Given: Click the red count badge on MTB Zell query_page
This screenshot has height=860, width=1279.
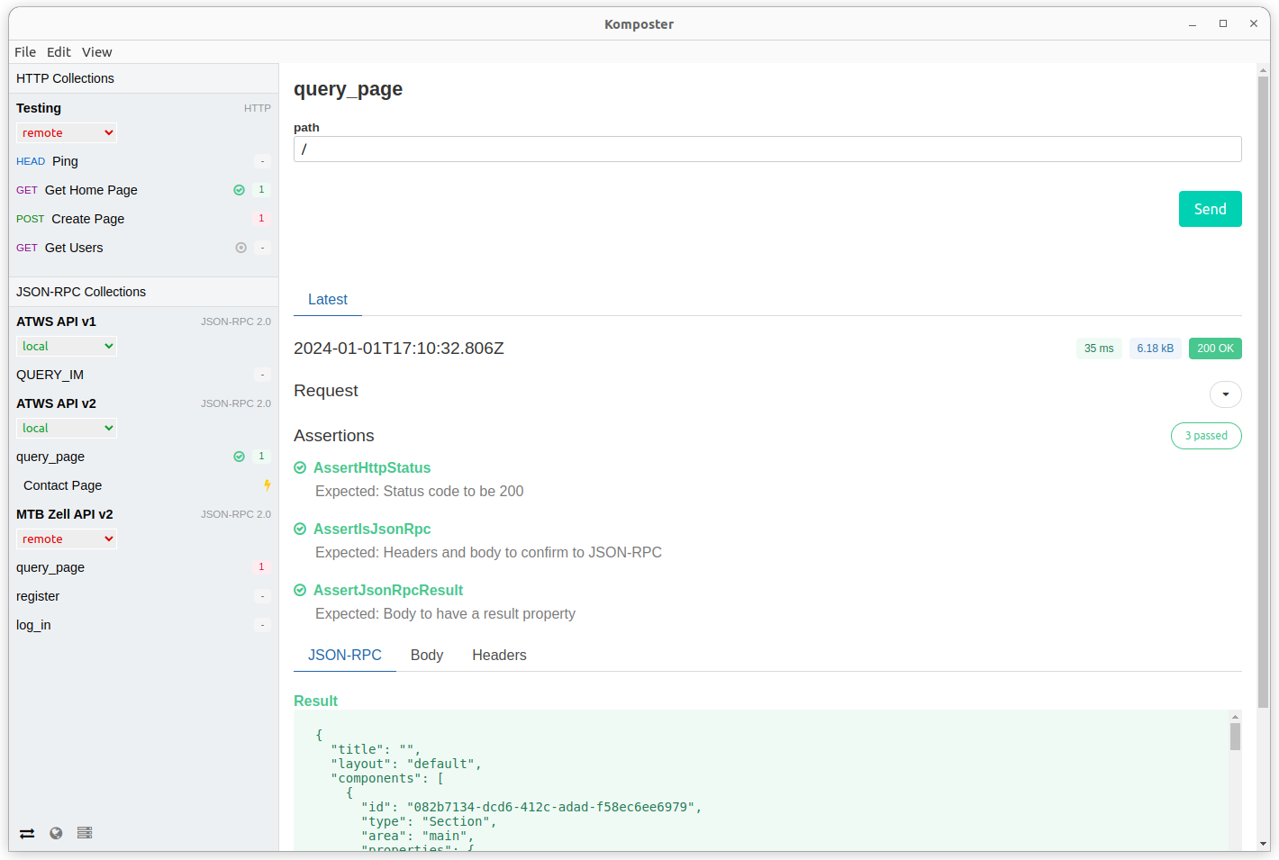Looking at the screenshot, I should coord(262,567).
